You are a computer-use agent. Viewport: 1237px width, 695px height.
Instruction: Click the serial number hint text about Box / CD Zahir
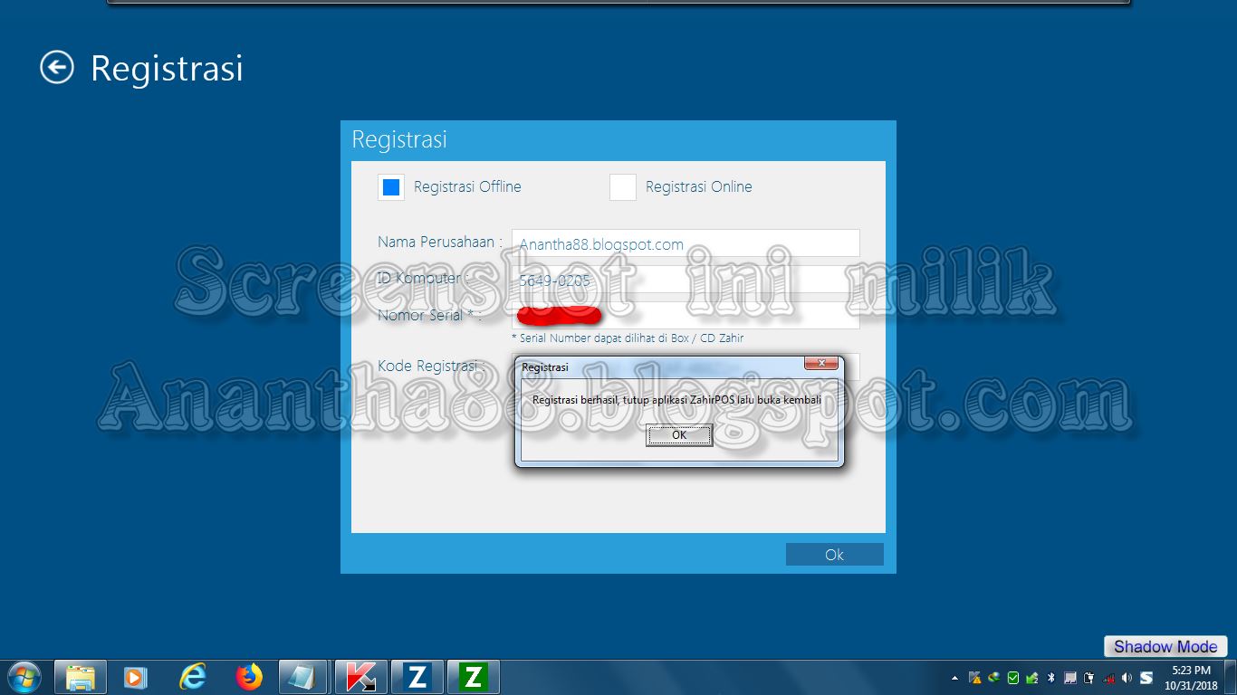tap(628, 338)
